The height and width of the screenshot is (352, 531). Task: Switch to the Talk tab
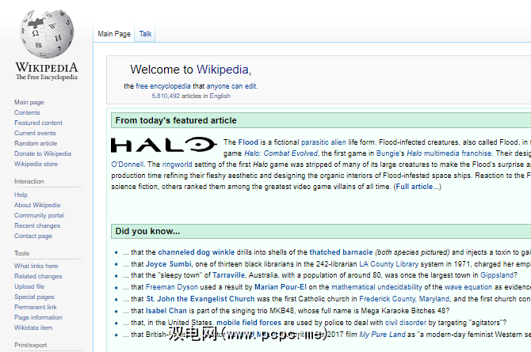(x=145, y=34)
